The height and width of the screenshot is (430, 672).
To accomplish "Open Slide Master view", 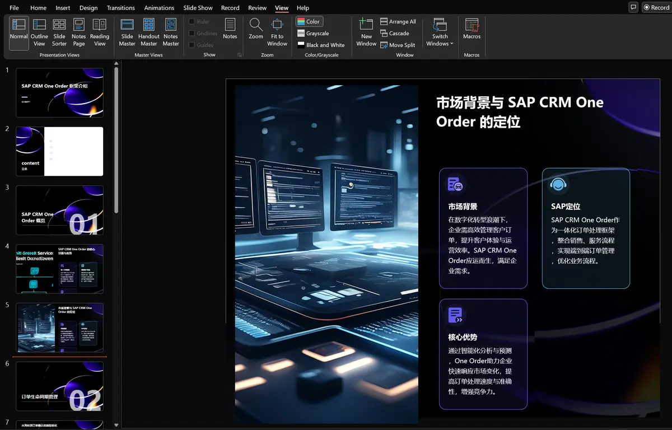I will [127, 33].
